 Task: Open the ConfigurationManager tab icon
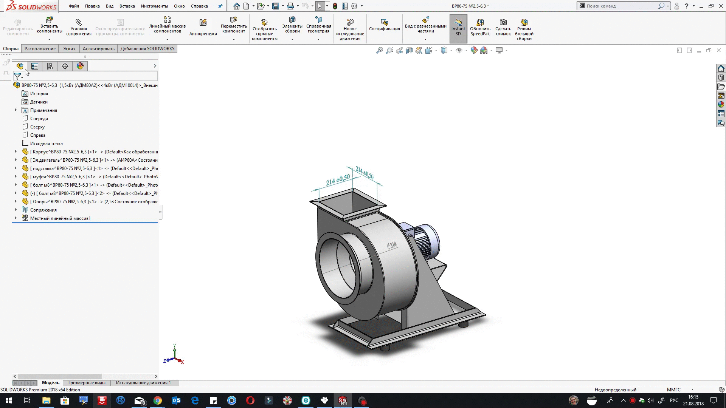point(50,66)
